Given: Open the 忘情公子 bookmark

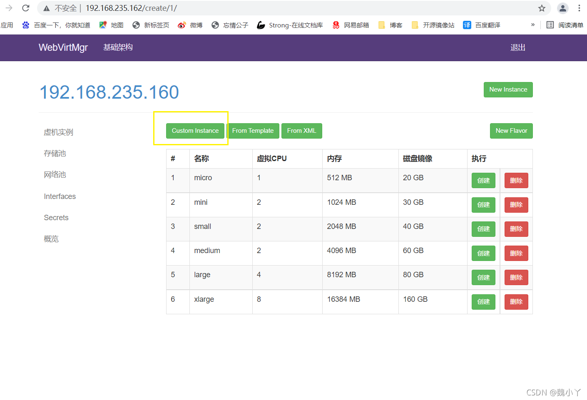Looking at the screenshot, I should pyautogui.click(x=230, y=25).
